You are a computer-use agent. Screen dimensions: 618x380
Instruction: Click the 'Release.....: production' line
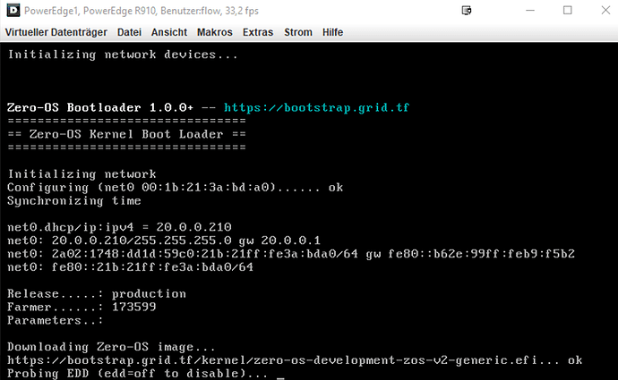pyautogui.click(x=97, y=294)
